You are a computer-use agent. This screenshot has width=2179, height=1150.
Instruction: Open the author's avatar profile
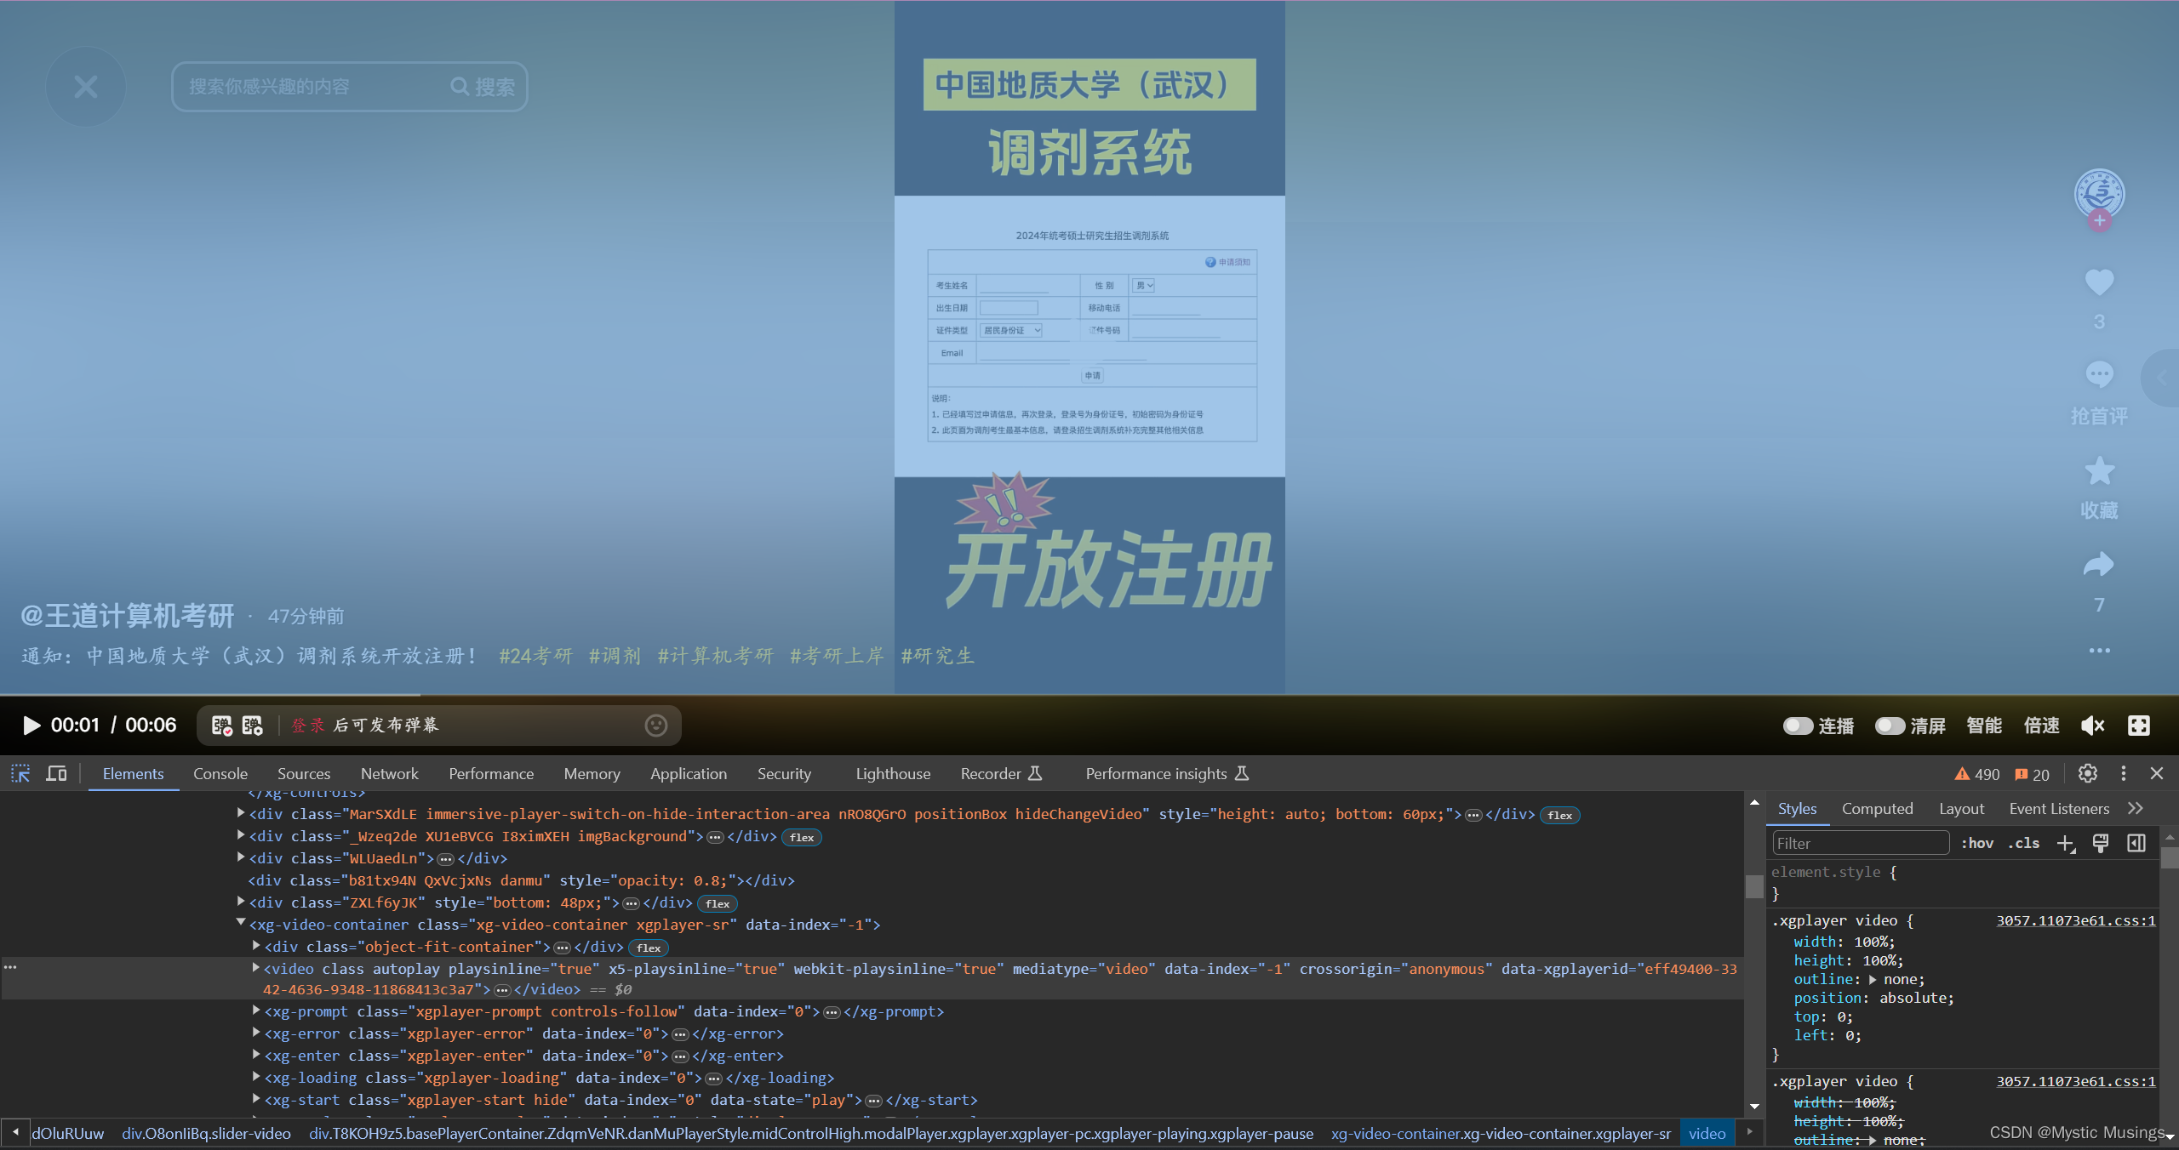tap(2099, 194)
